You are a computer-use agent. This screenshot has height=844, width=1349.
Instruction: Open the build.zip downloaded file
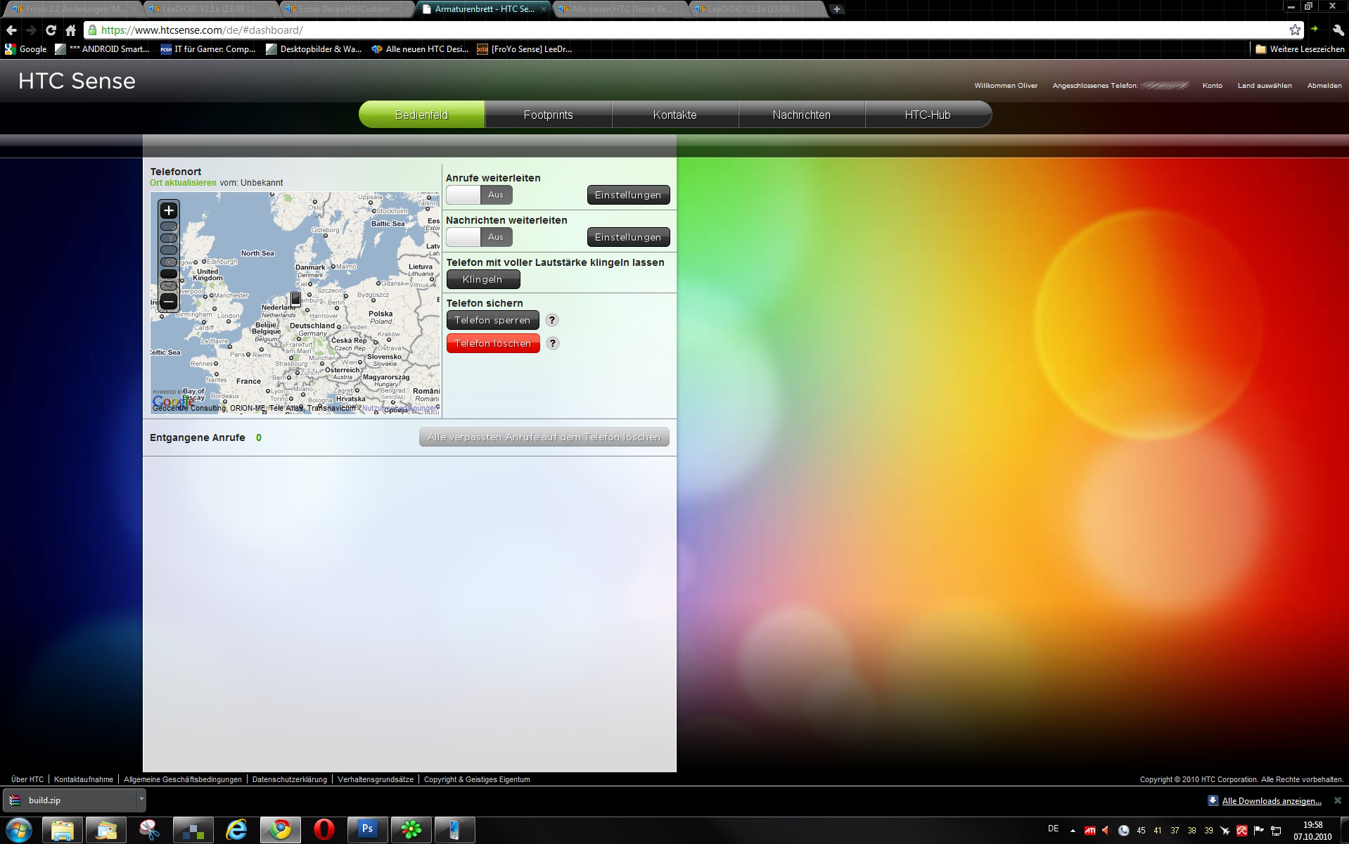point(69,800)
